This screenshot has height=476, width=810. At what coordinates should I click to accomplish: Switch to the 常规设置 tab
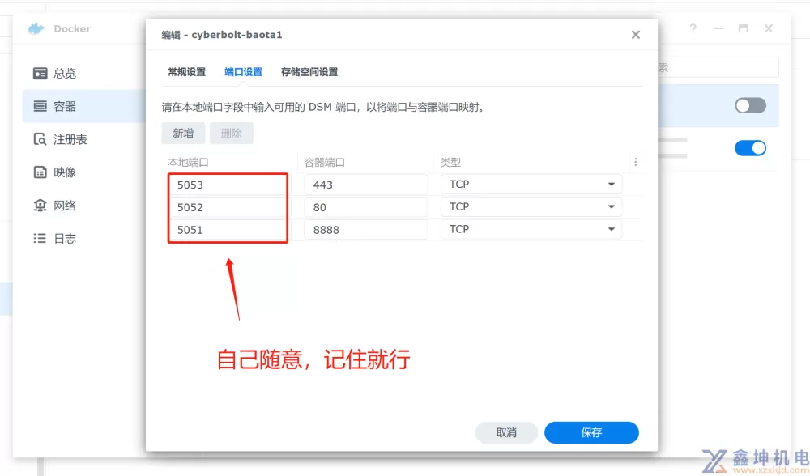tap(186, 72)
